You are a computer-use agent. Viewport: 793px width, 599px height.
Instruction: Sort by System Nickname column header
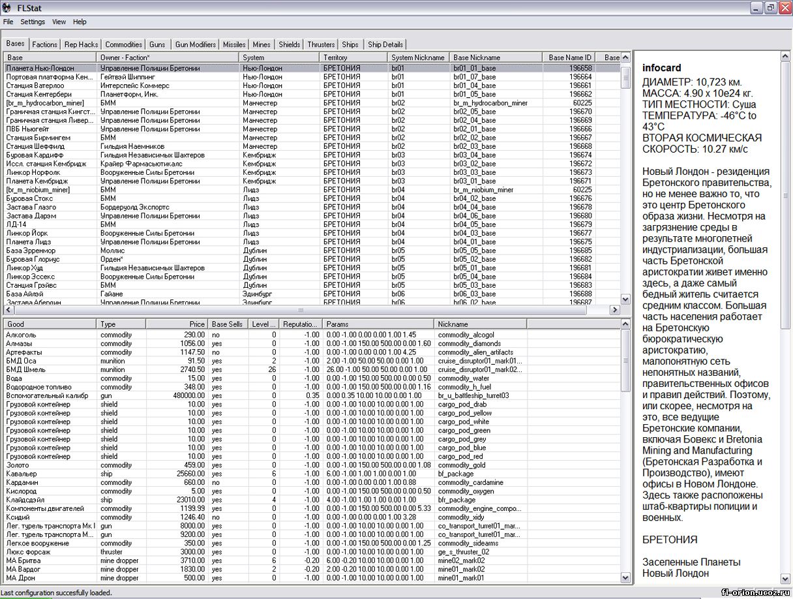click(419, 57)
